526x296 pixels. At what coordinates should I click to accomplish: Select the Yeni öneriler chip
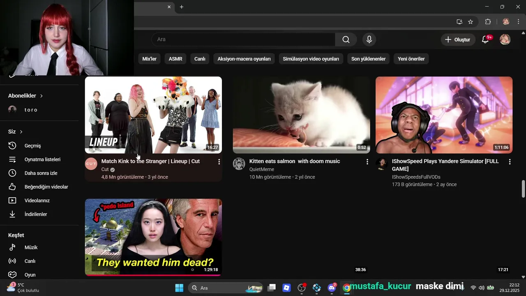pos(411,59)
